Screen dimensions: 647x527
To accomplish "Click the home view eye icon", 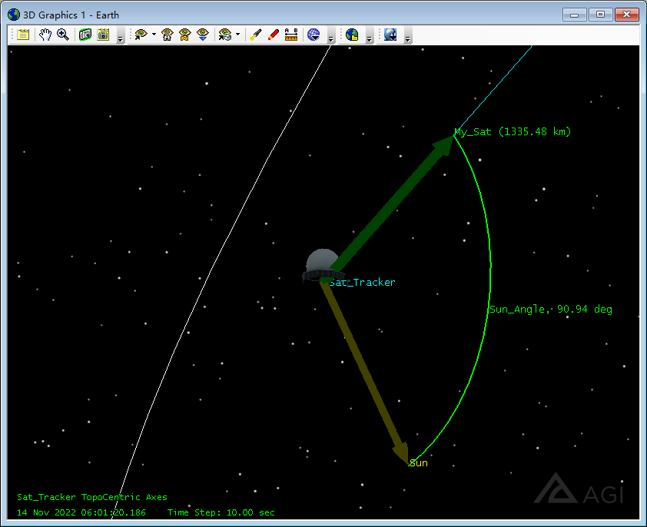I will click(167, 35).
